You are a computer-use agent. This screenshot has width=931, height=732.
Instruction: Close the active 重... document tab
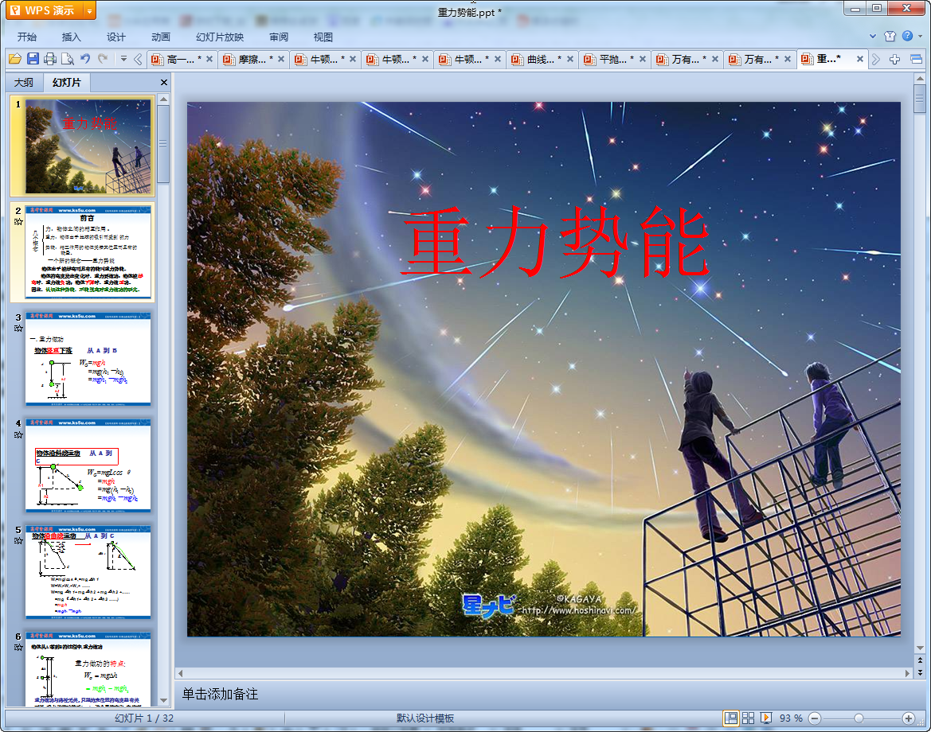[860, 60]
